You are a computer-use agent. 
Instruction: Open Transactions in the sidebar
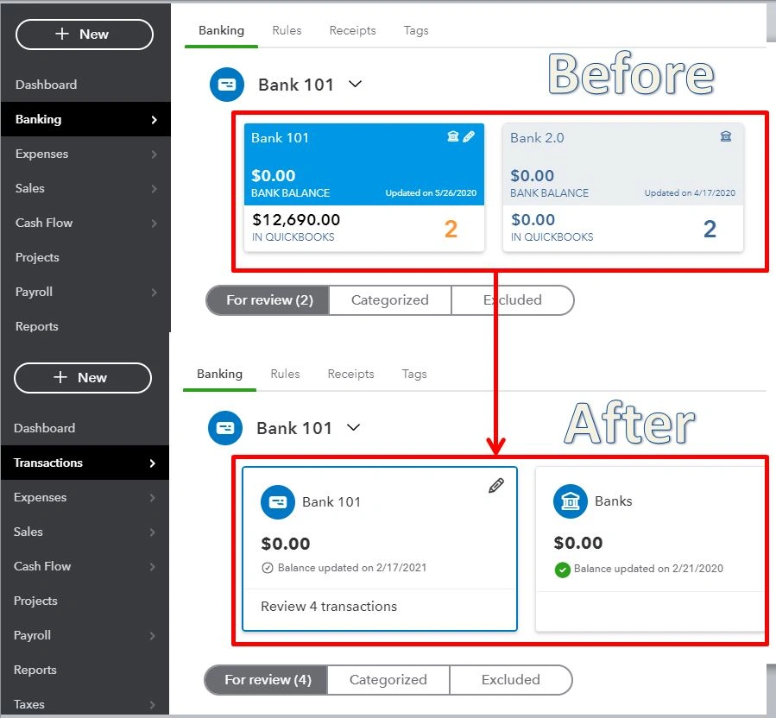point(49,463)
